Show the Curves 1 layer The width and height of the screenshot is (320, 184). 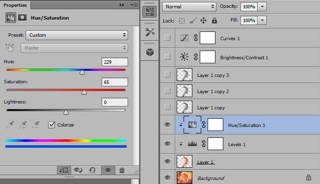167,38
